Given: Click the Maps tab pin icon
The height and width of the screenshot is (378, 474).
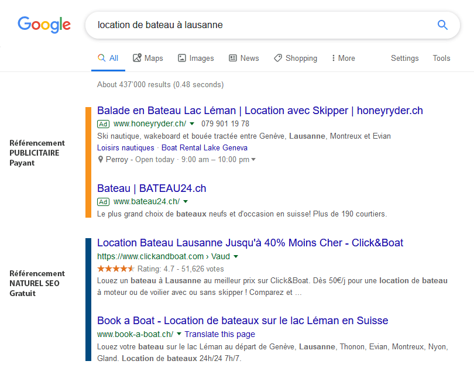Looking at the screenshot, I should [x=138, y=58].
